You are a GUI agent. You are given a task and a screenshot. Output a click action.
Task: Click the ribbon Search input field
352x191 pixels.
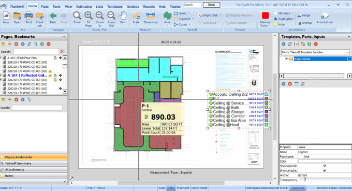[193, 5]
